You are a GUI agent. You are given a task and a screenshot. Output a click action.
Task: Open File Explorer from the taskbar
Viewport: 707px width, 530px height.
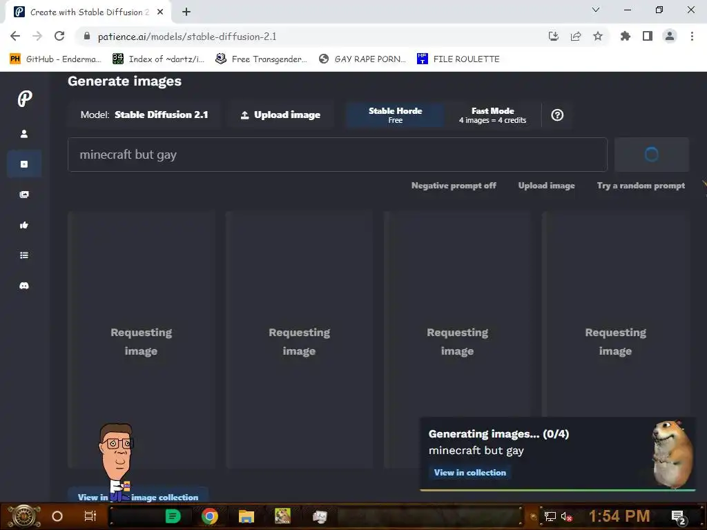(246, 516)
